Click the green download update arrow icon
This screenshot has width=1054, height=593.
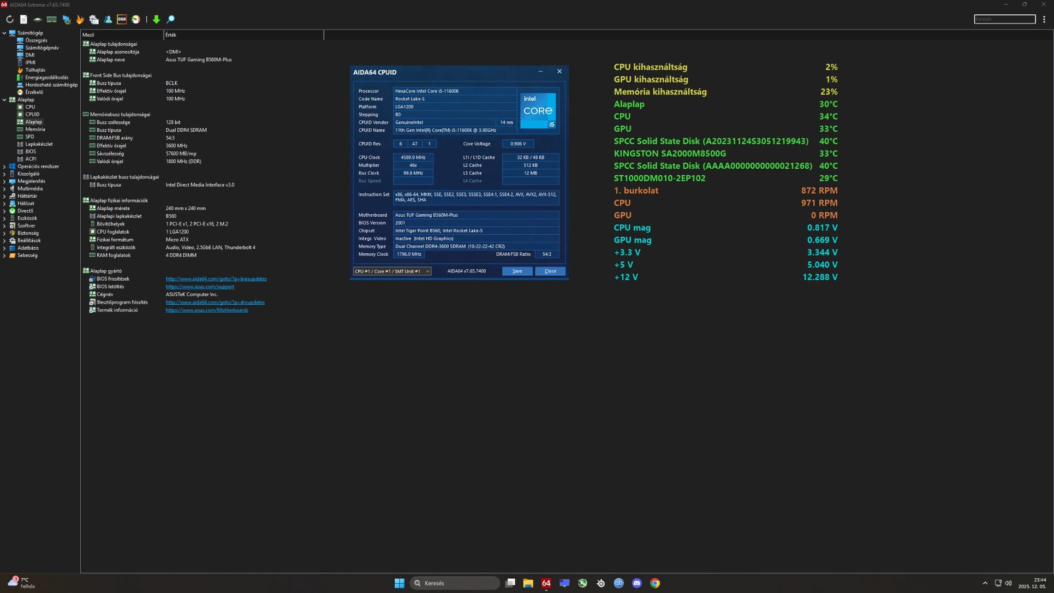[x=156, y=19]
